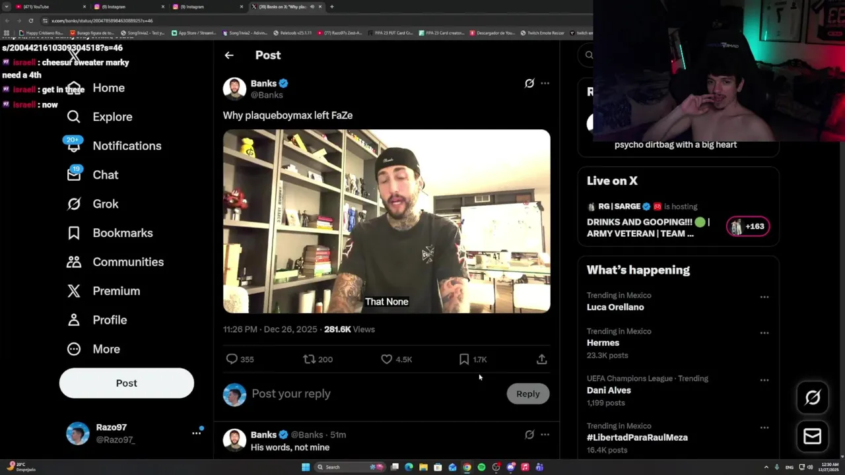845x475 pixels.
Task: Click the reply icon with 355
Action: coord(232,360)
